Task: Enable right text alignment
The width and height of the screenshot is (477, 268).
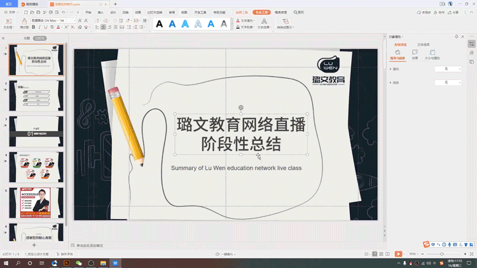Action: point(109,27)
